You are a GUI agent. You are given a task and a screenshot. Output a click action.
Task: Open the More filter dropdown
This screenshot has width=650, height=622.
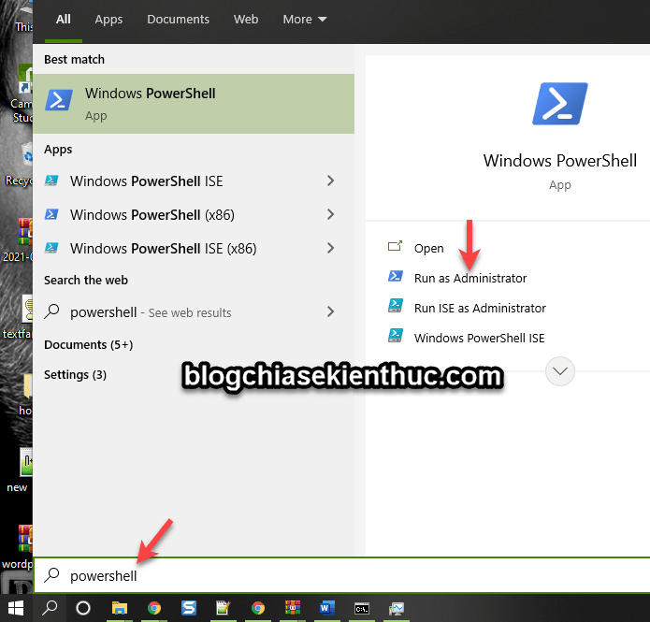point(305,20)
